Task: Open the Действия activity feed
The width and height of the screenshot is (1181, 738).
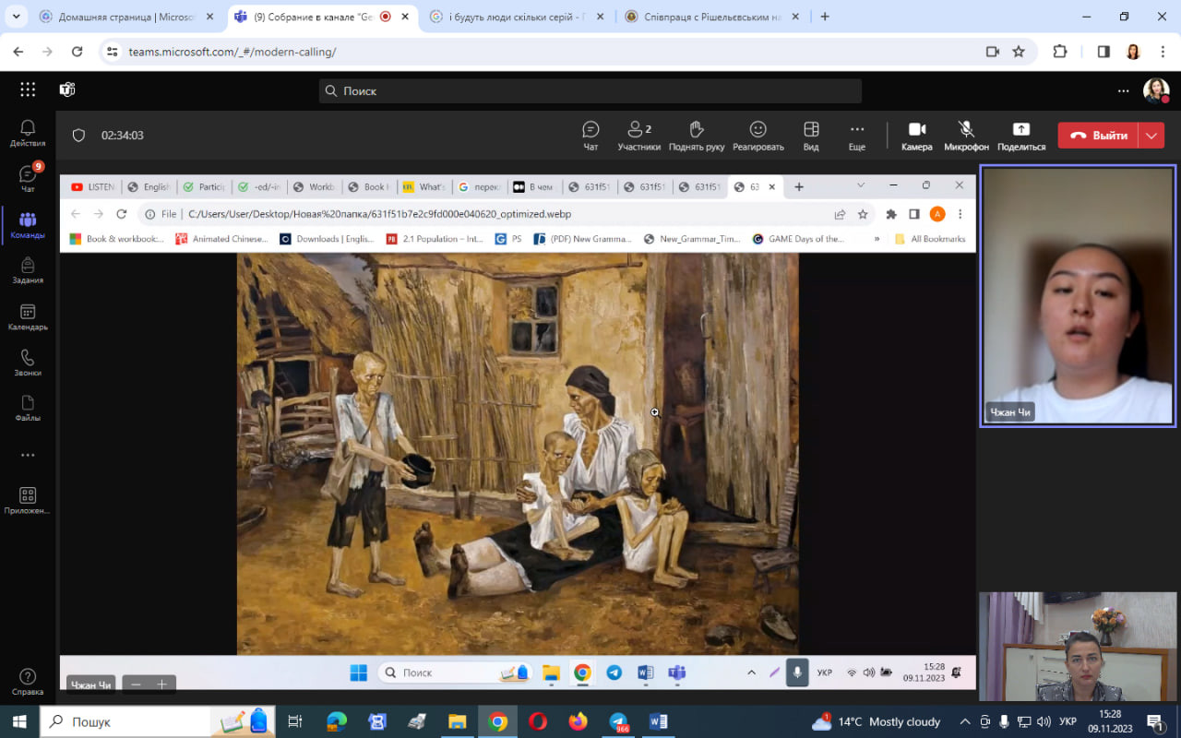Action: (28, 134)
